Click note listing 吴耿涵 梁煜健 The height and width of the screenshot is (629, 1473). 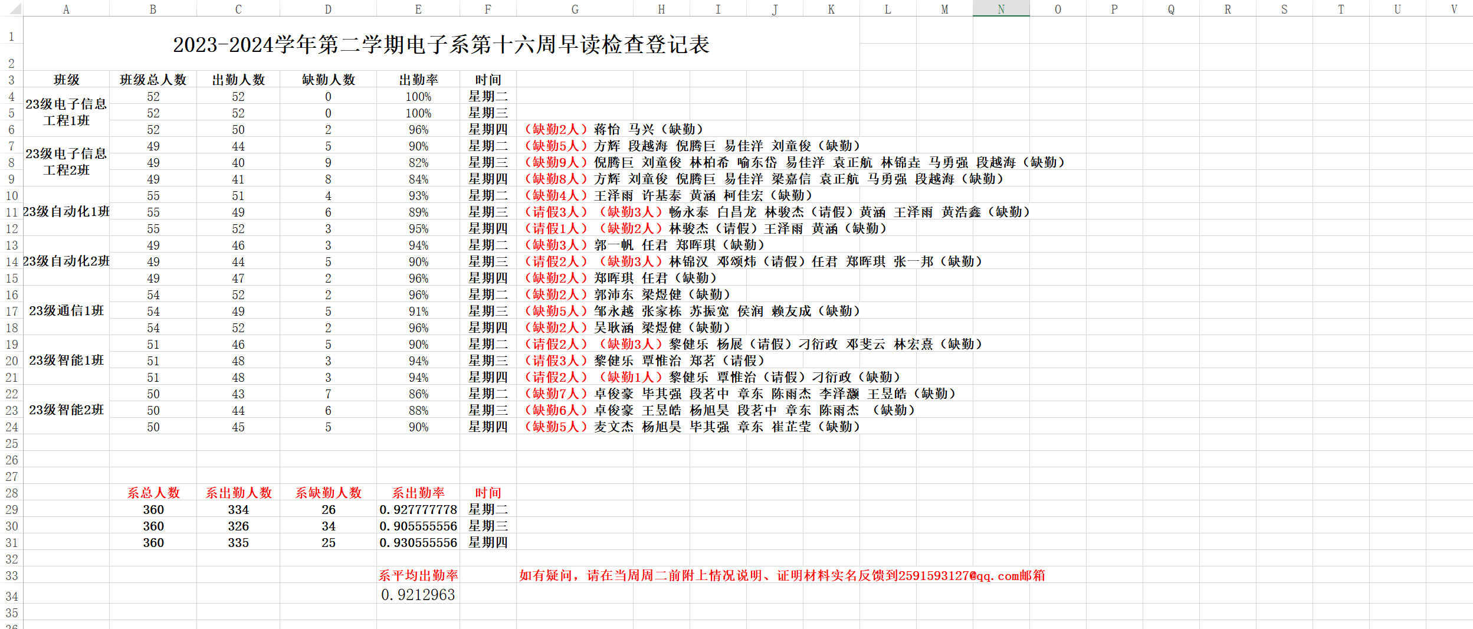pos(627,327)
